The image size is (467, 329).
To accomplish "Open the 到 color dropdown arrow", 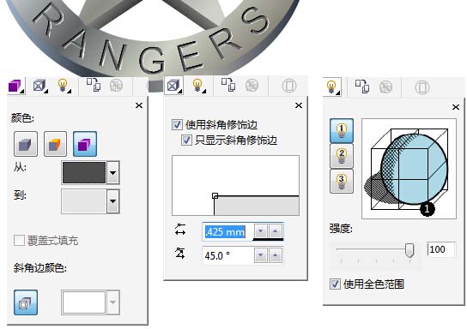I will point(112,201).
